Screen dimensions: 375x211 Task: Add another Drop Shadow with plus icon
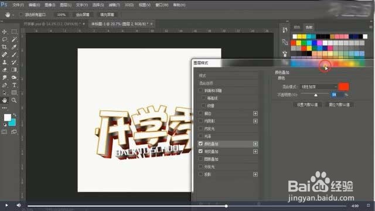tap(255, 175)
